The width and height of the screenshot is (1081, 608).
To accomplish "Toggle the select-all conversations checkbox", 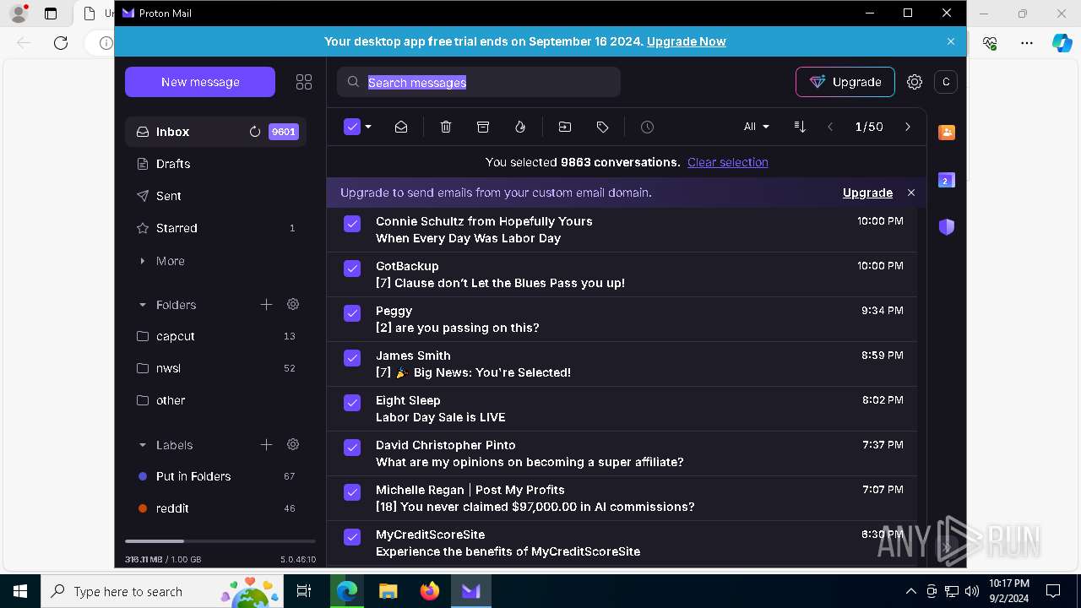I will pyautogui.click(x=352, y=127).
